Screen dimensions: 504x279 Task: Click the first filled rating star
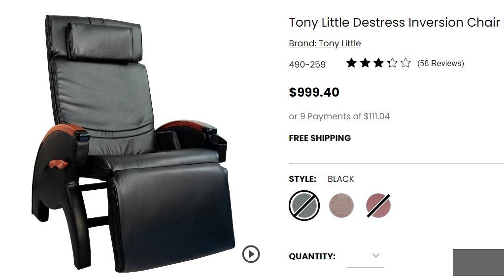click(x=351, y=63)
